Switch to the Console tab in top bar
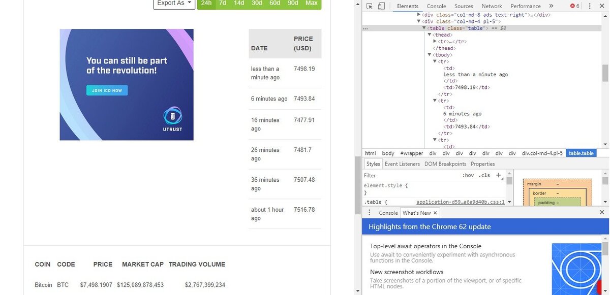This screenshot has height=295, width=610. pyautogui.click(x=436, y=6)
